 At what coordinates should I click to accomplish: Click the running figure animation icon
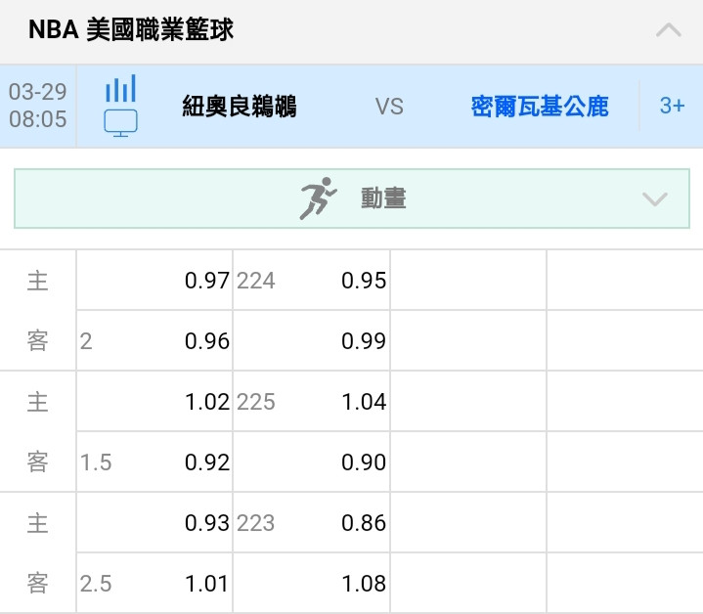[x=318, y=198]
